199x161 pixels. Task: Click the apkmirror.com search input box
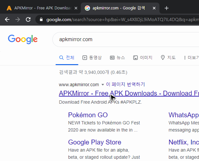coord(126,40)
